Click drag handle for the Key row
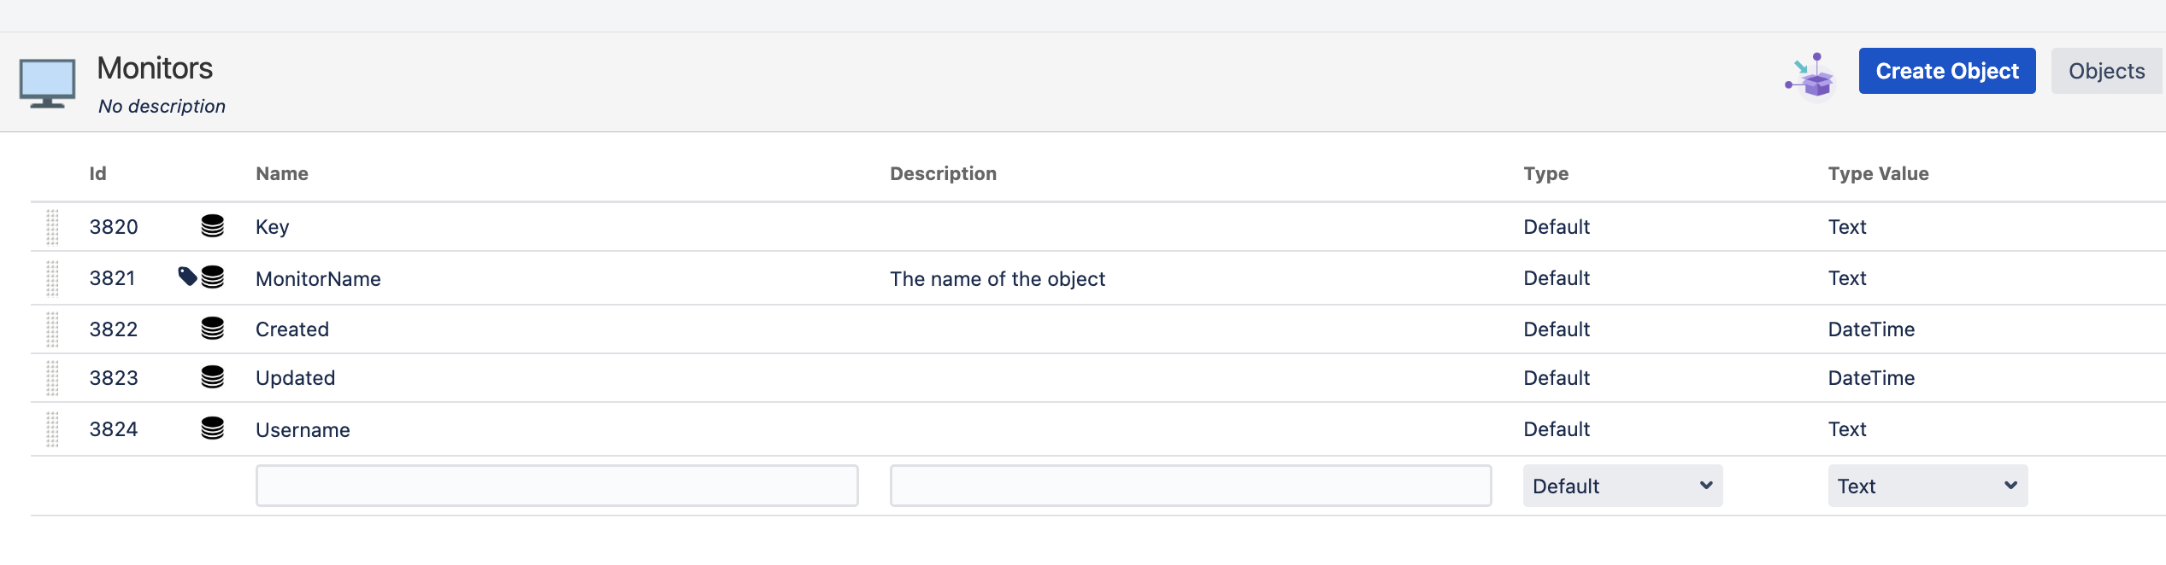Viewport: 2166px width, 565px height. pos(52,227)
